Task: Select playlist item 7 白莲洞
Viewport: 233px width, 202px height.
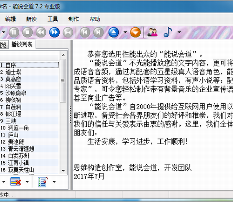Action: (29, 107)
